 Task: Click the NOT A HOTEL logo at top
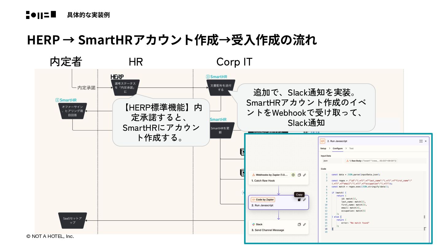(x=41, y=15)
